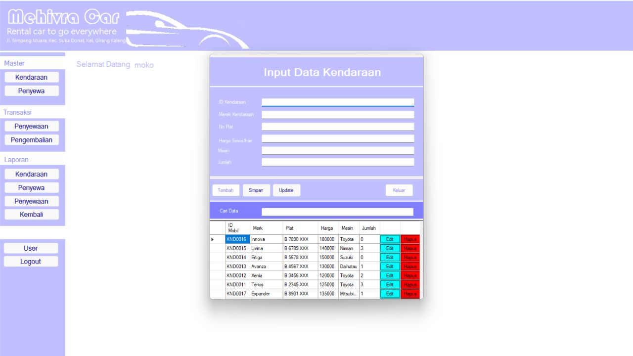633x356 pixels.
Task: Click Simpan to save vehicle data
Action: 256,190
